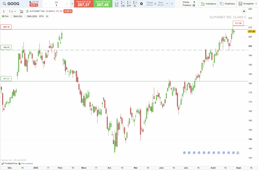Toggle the Target Manuel & Stop Manuel option
Viewport: 258px width, 170px height.
point(142,4)
